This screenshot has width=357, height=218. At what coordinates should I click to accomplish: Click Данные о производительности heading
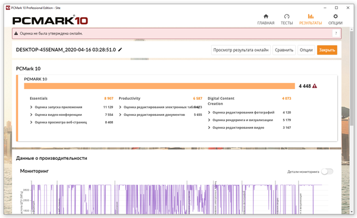(x=51, y=158)
